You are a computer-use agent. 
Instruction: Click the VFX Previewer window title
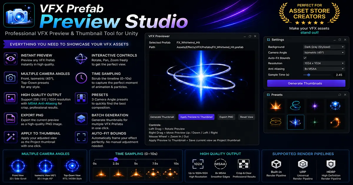[x=159, y=36]
